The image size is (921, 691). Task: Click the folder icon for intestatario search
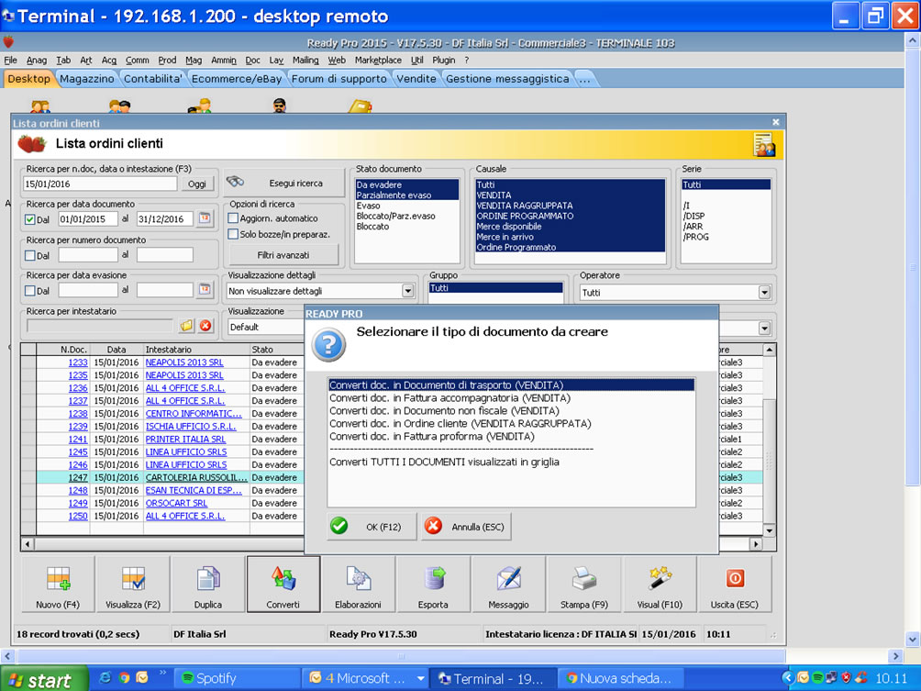click(186, 326)
